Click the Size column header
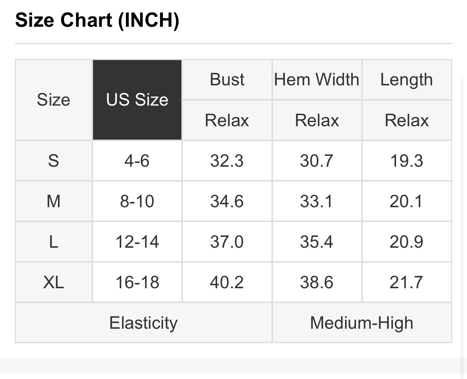Viewport: 467px width, 379px height. tap(54, 100)
